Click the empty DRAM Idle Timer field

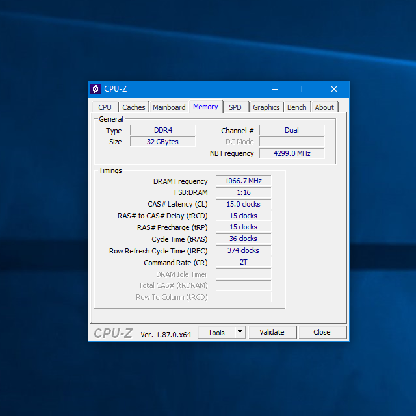click(x=244, y=274)
